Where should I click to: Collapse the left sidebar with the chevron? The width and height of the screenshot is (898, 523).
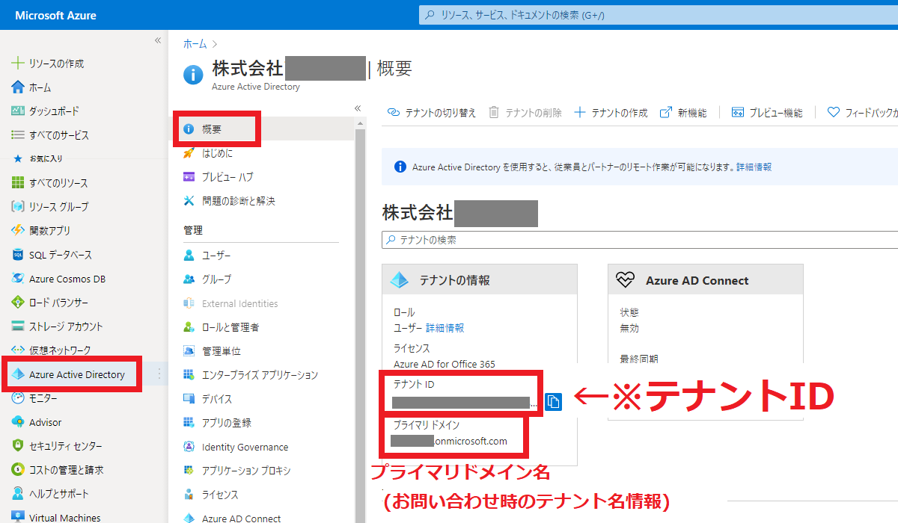click(158, 40)
